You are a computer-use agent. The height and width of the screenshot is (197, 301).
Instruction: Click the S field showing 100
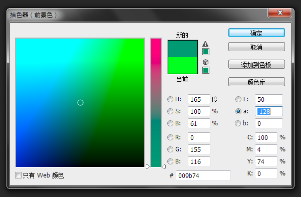click(199, 111)
